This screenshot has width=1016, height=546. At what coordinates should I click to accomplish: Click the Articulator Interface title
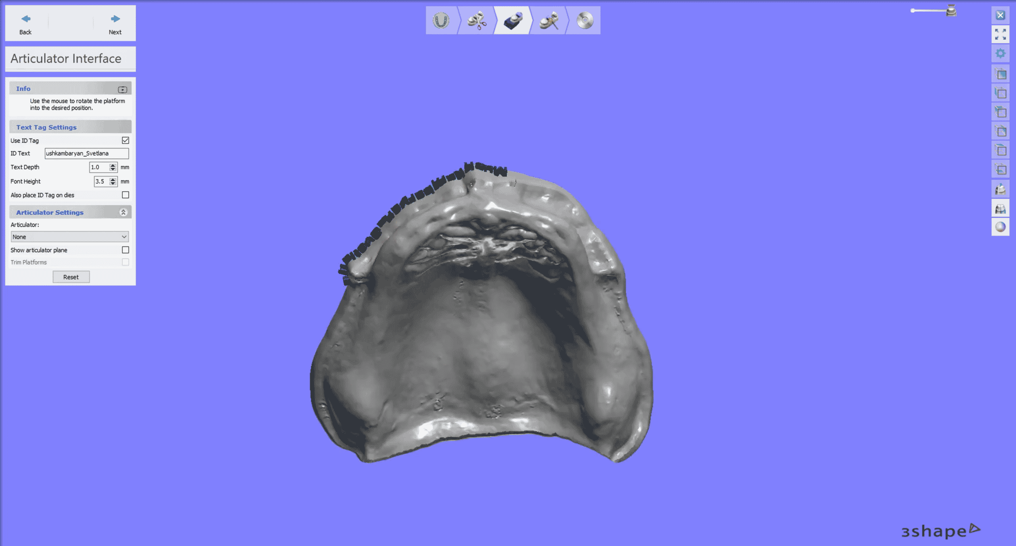66,58
